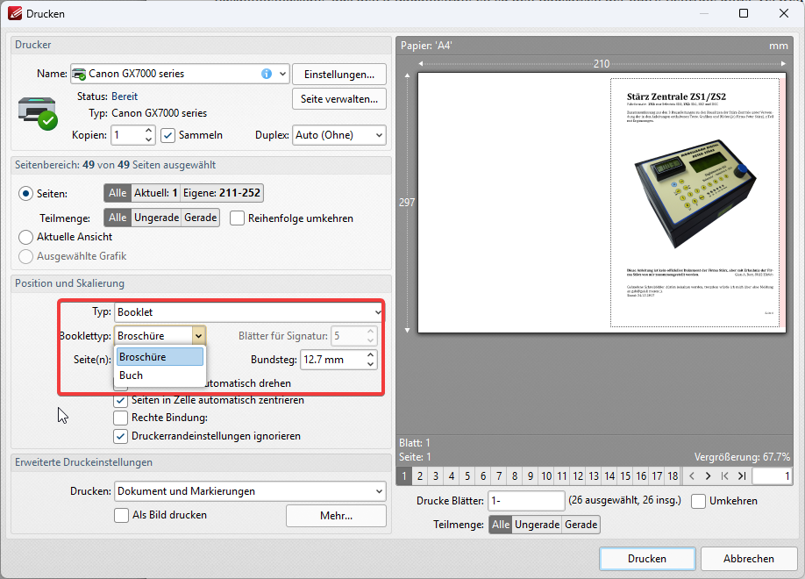Image resolution: width=805 pixels, height=579 pixels.
Task: Click the Einstellungen... button
Action: [x=338, y=74]
